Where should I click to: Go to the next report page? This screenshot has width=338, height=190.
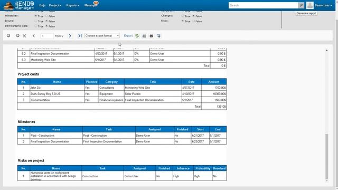click(x=70, y=36)
